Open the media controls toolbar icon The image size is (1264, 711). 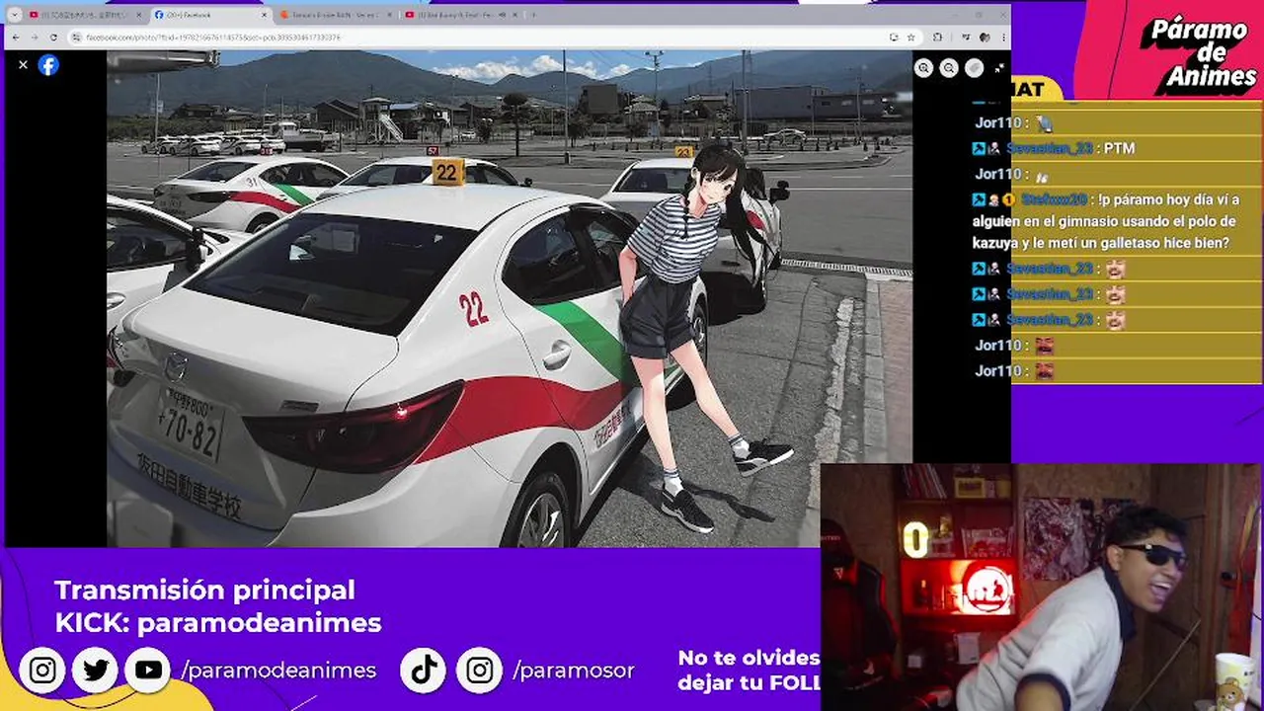point(966,38)
